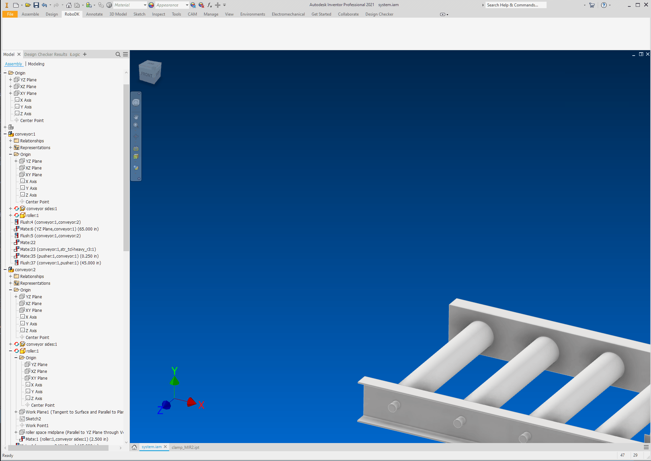This screenshot has width=651, height=461.
Task: Click the Pan hand tool in navigation bar
Action: (136, 117)
